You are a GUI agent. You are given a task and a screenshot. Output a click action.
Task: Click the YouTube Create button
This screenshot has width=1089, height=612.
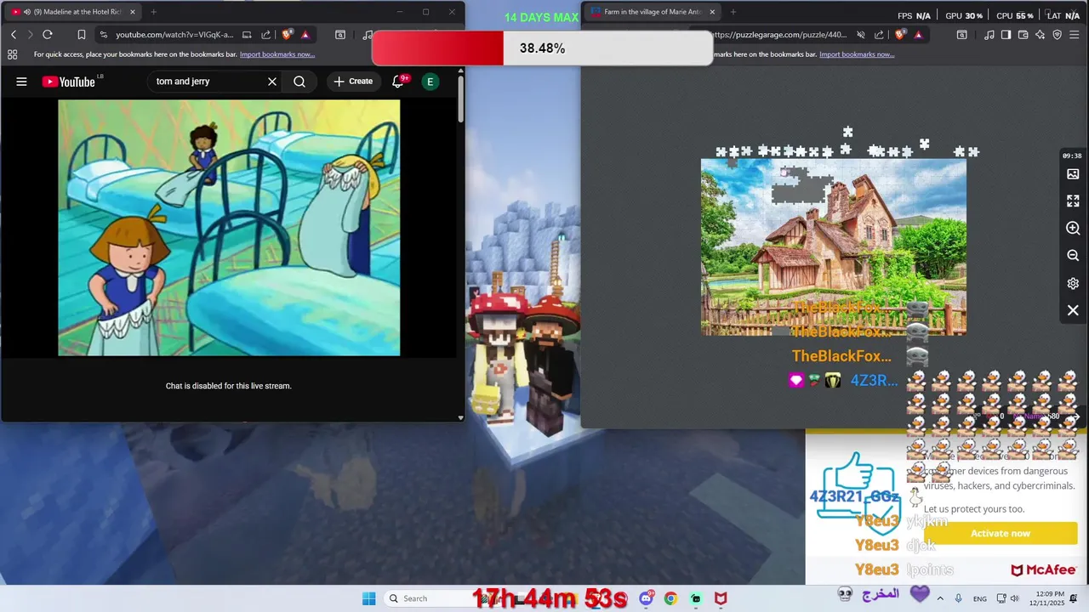click(x=353, y=82)
